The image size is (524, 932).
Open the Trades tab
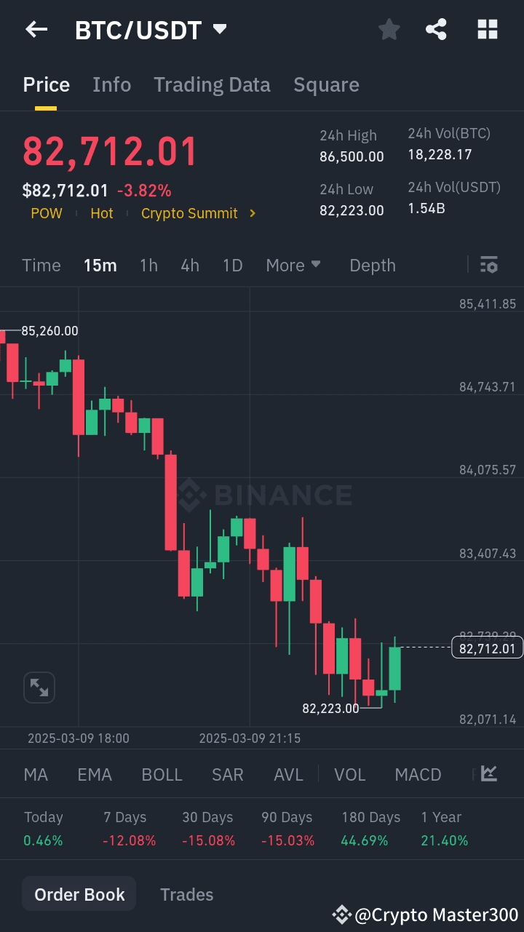point(187,894)
